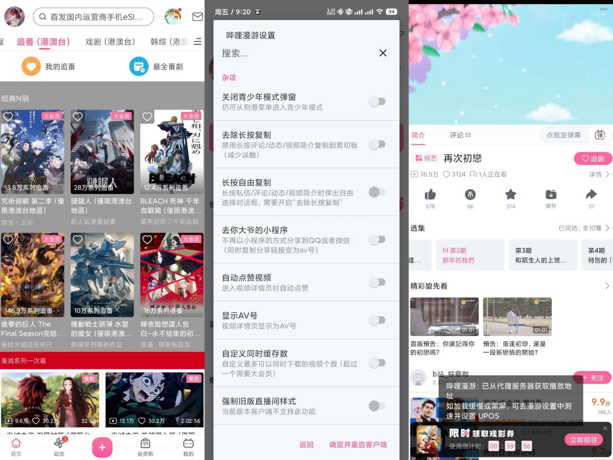Favorite the show via the star icon
The width and height of the screenshot is (613, 460).
[510, 195]
